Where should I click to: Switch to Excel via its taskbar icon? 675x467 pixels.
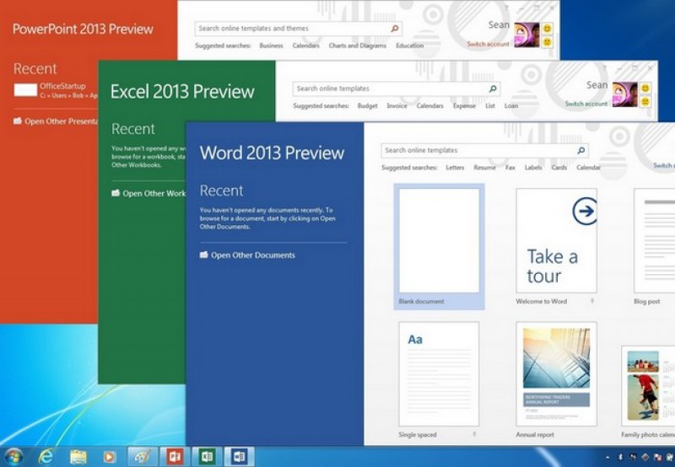coord(206,456)
